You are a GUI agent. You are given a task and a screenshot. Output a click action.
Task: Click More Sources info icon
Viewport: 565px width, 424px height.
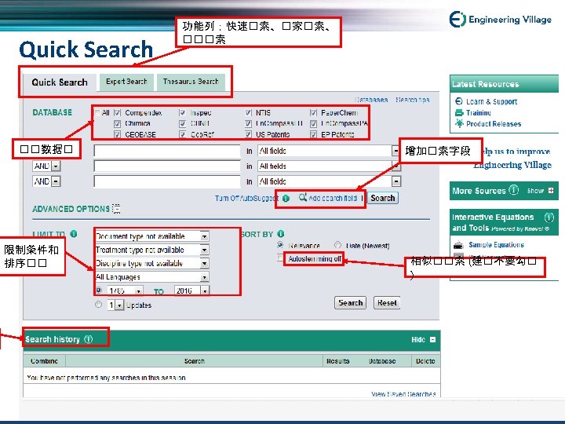point(513,190)
